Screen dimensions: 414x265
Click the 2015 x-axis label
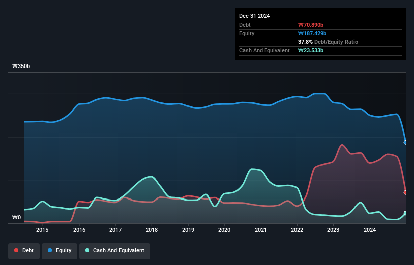click(x=42, y=230)
